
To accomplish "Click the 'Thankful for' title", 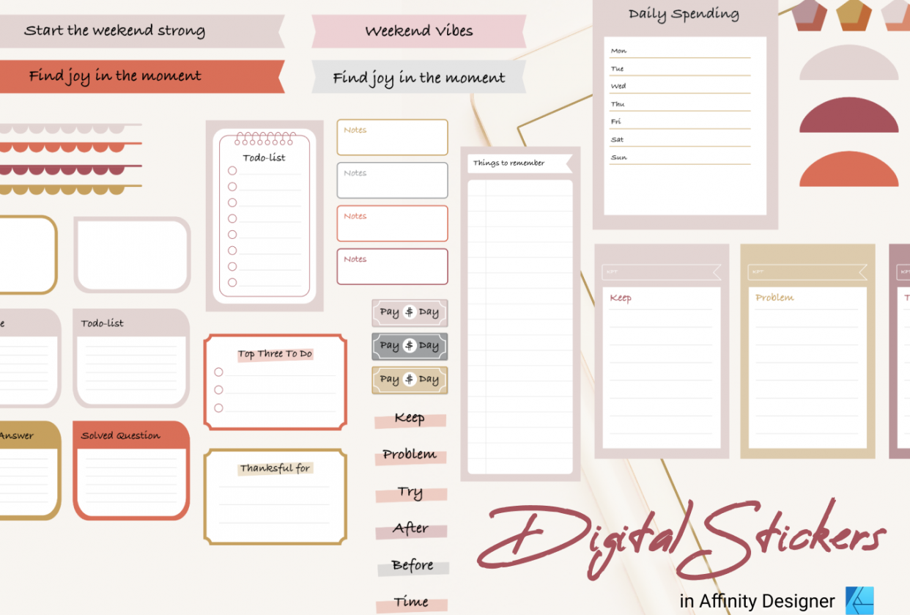I will click(x=275, y=468).
